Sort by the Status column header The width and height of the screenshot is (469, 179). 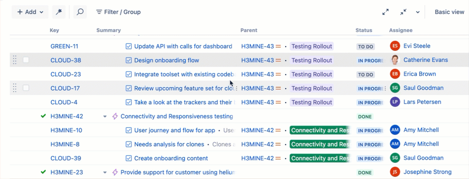pyautogui.click(x=364, y=30)
